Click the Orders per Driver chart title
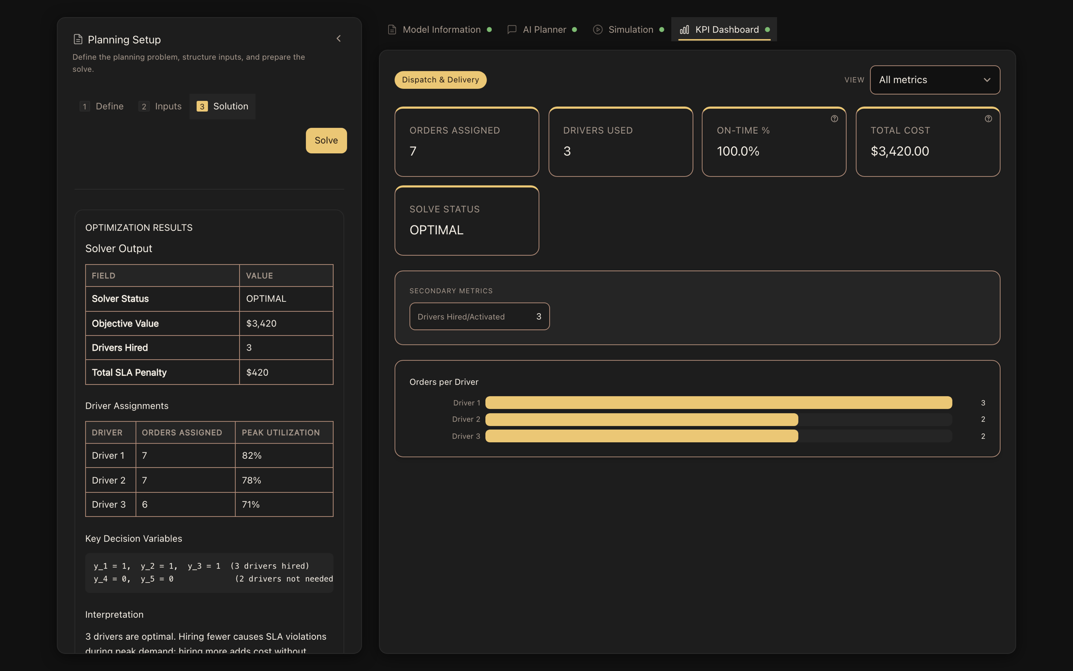Viewport: 1073px width, 671px height. [444, 382]
